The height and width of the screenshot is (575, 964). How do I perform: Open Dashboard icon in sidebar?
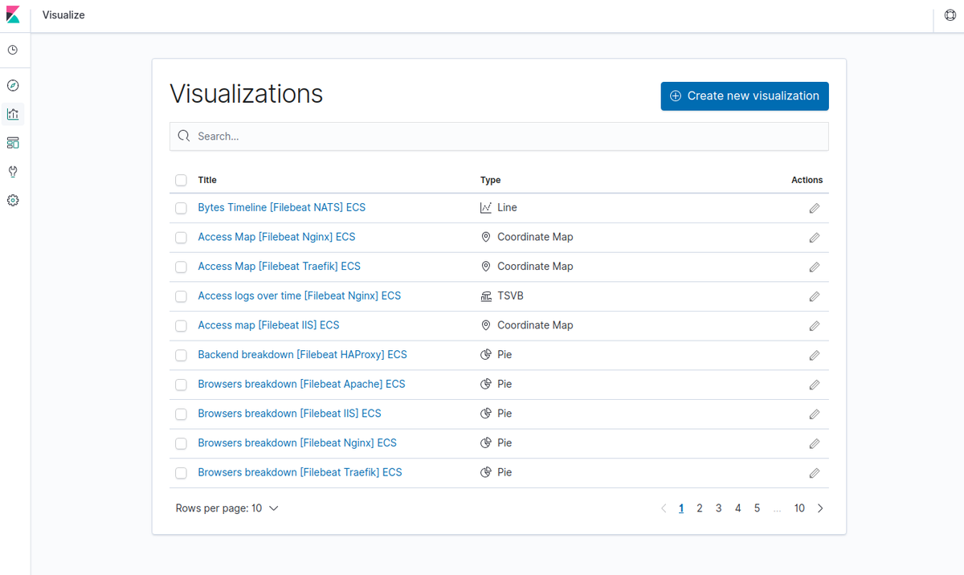(x=13, y=143)
